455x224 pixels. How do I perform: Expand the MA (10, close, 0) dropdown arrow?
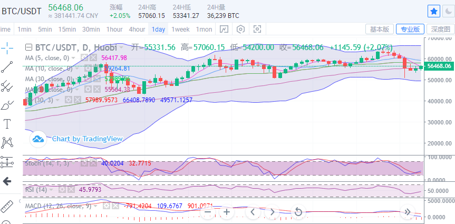pyautogui.click(x=77, y=69)
